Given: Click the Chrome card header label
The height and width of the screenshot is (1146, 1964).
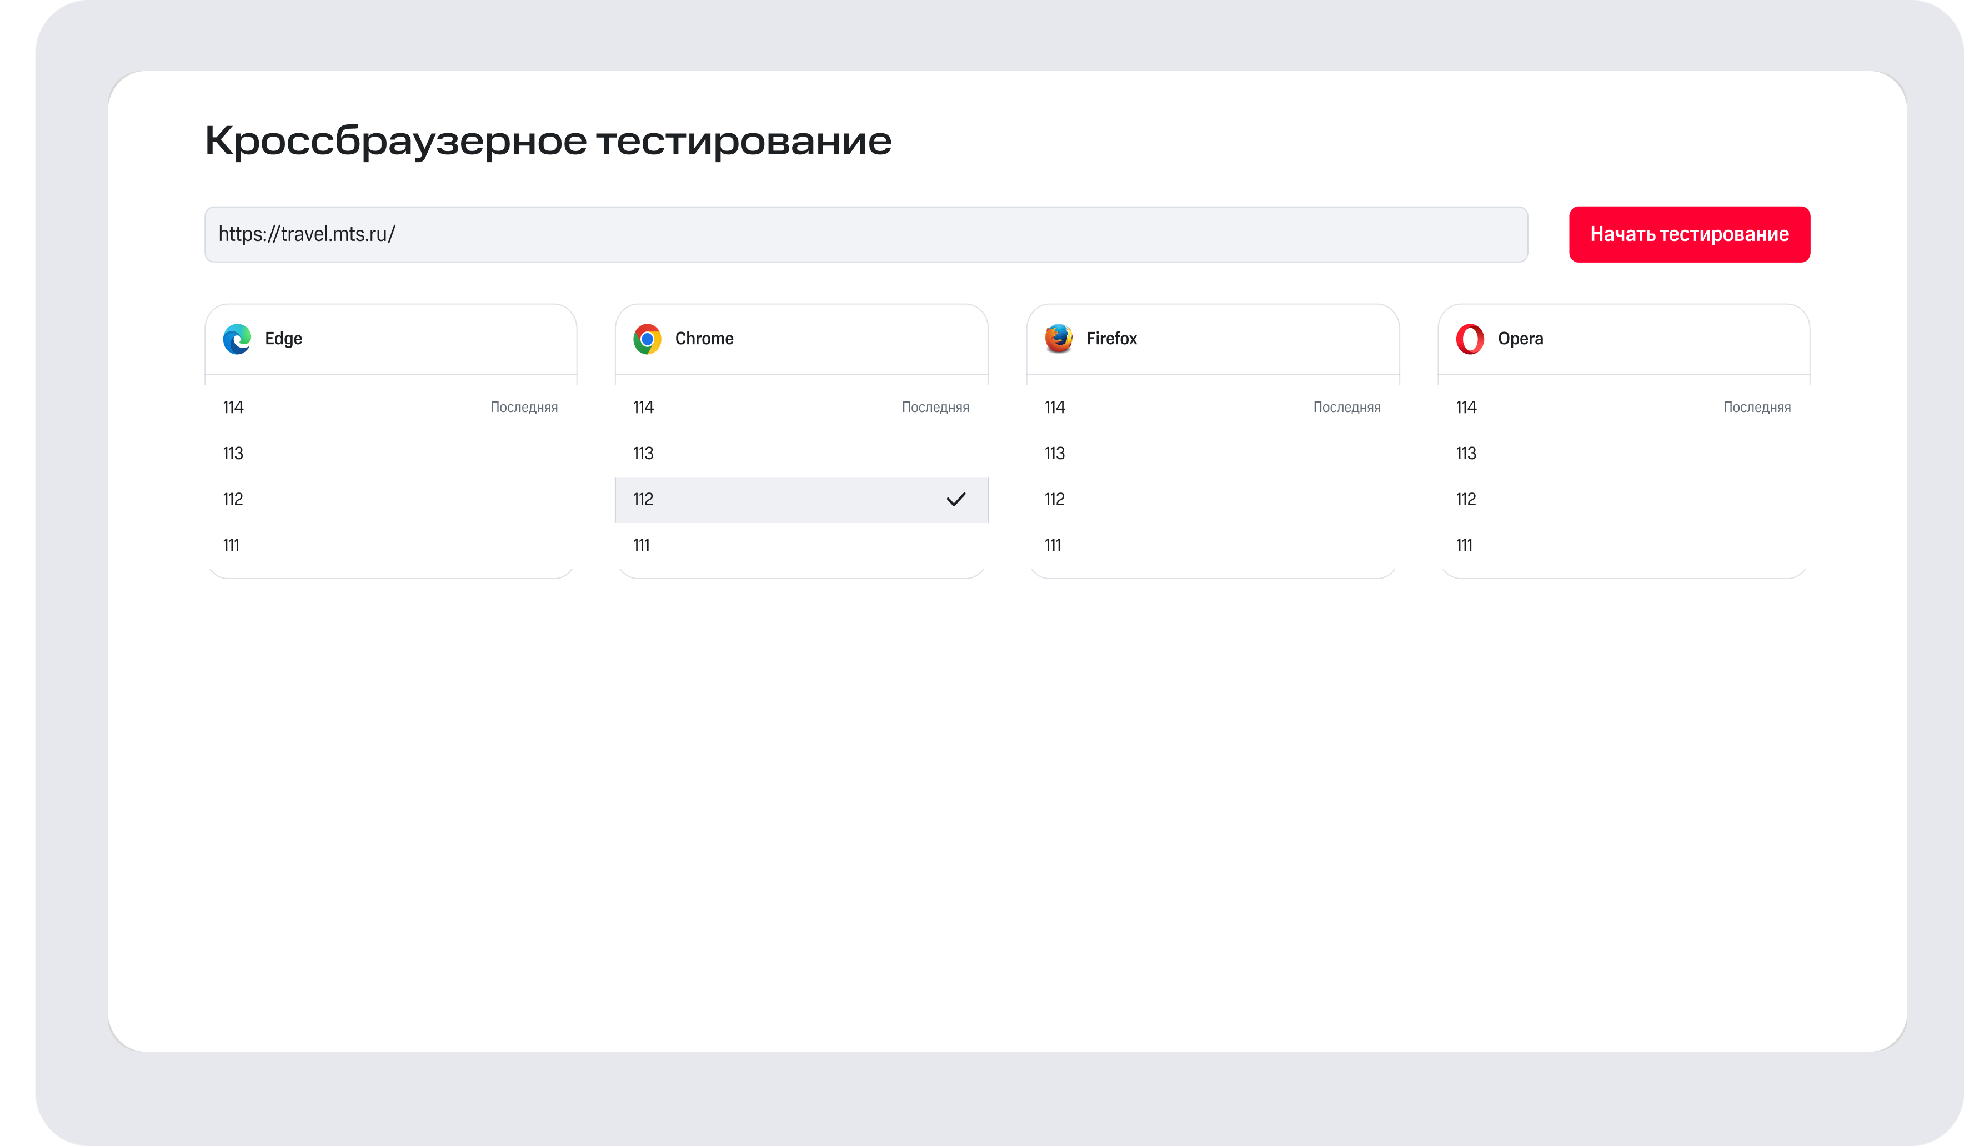Looking at the screenshot, I should tap(704, 339).
